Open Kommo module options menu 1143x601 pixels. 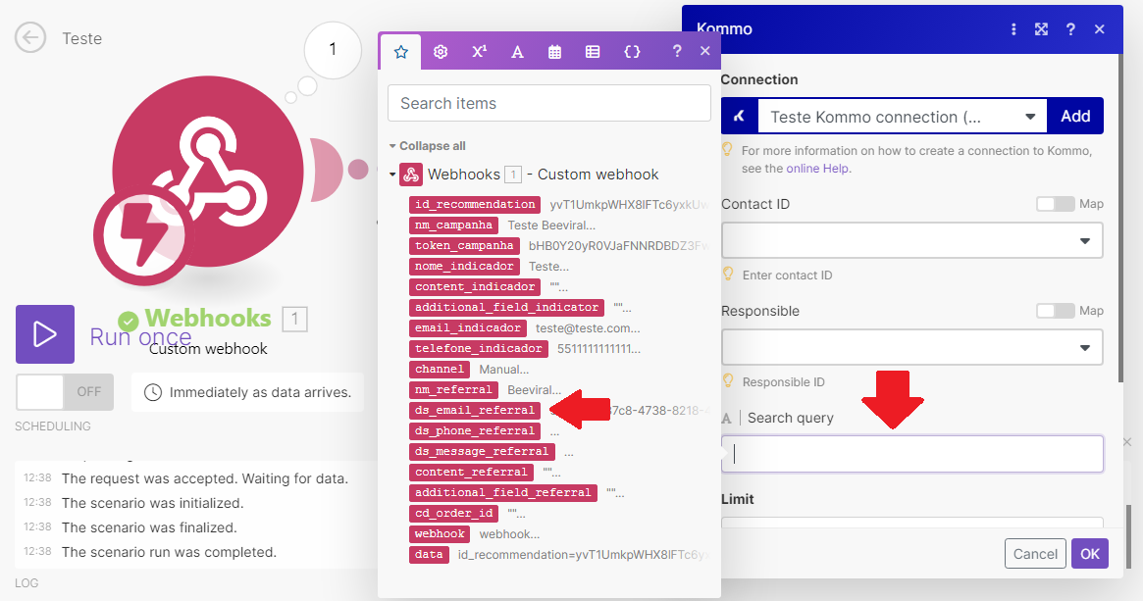click(1013, 29)
